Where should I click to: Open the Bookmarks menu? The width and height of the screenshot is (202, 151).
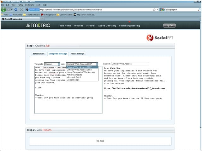click(29, 5)
